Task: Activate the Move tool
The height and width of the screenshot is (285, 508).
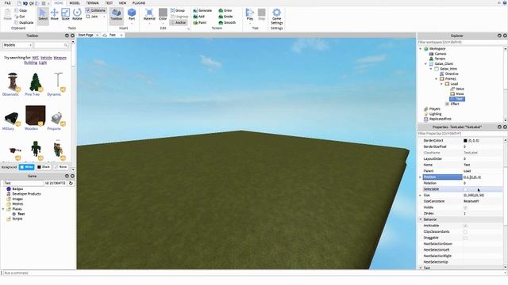Action: pyautogui.click(x=55, y=15)
